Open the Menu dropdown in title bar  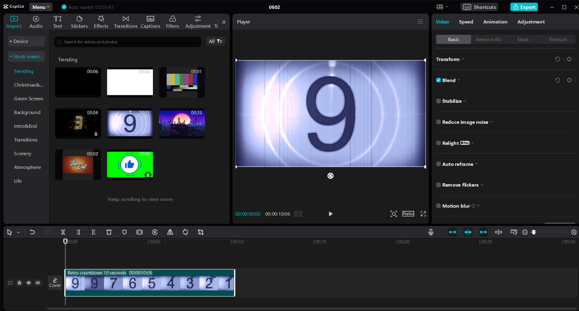41,7
